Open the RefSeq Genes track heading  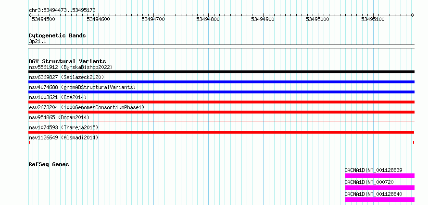(x=49, y=164)
